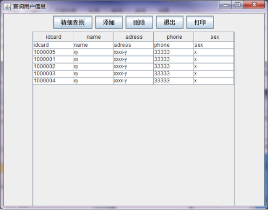Click the 添加 add button

[109, 23]
